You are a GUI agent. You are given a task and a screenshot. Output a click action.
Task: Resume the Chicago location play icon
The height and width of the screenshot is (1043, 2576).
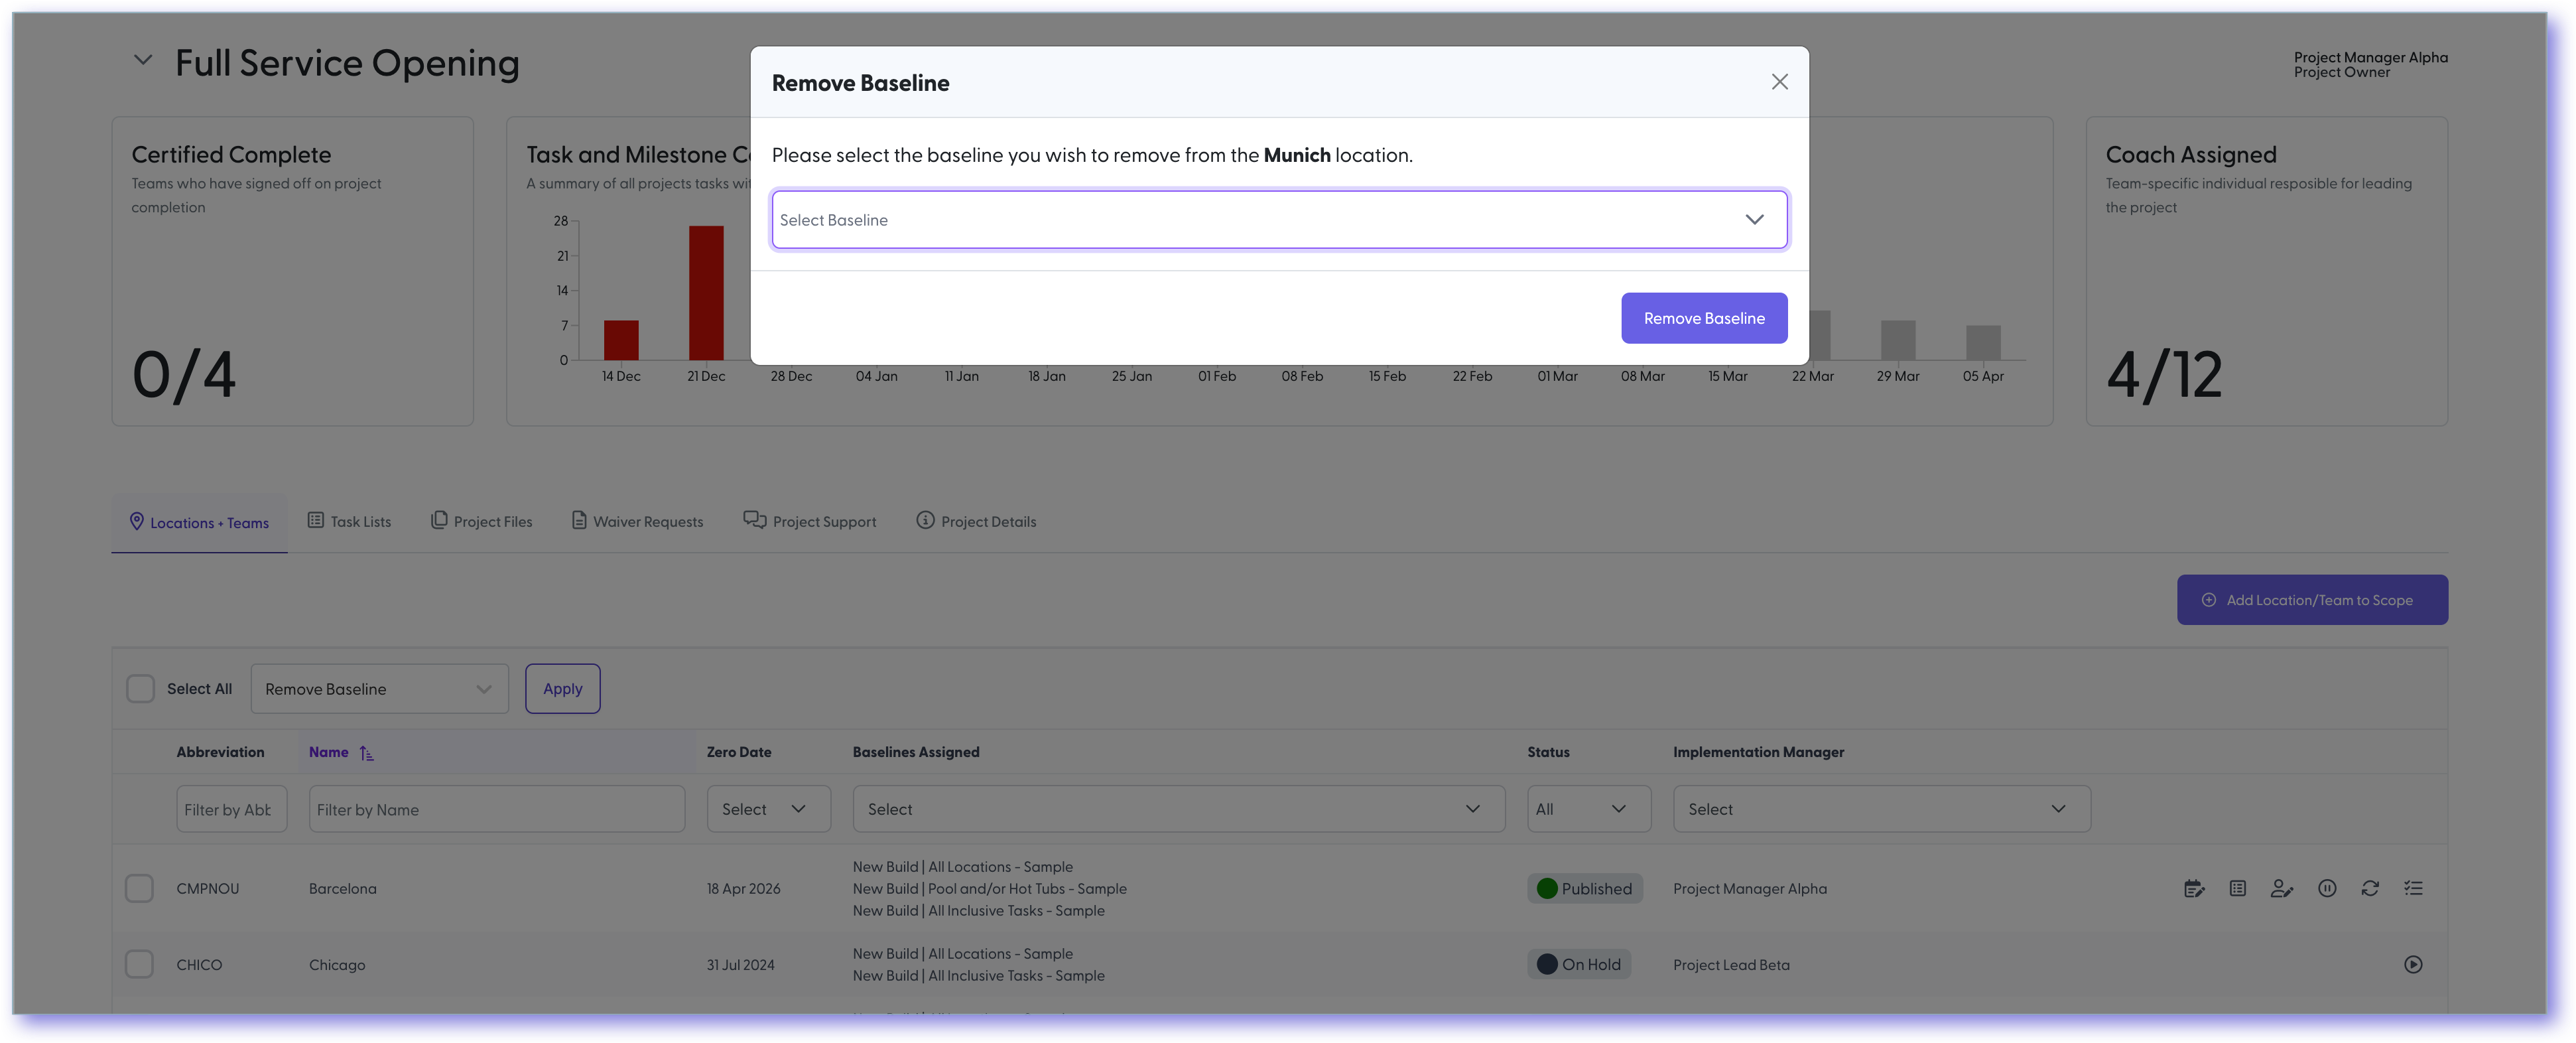pyautogui.click(x=2413, y=965)
